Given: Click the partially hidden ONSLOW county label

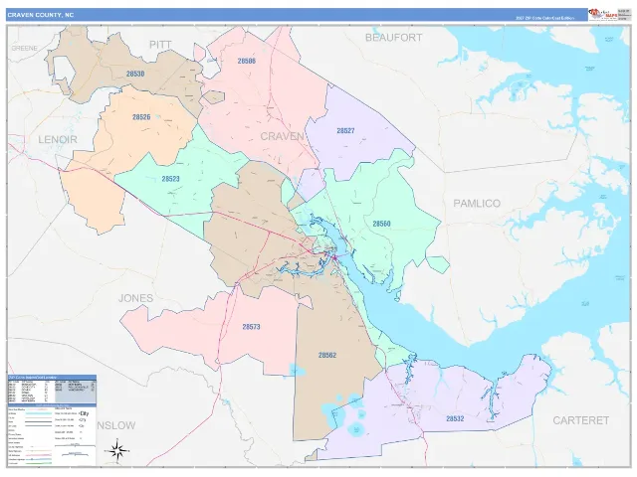Looking at the screenshot, I should pyautogui.click(x=115, y=425).
